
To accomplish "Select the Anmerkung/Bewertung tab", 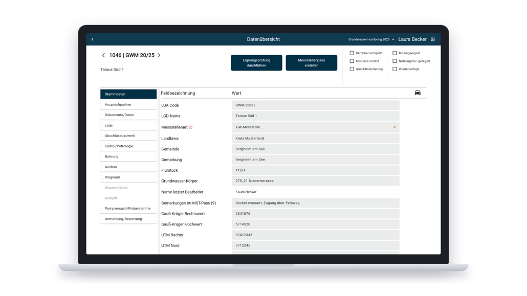I will coord(128,219).
